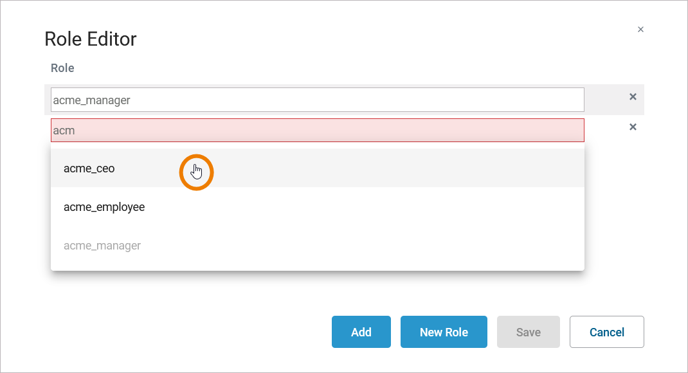Remove the acme_manager role row
Screen dimensions: 688x373
pyautogui.click(x=633, y=96)
